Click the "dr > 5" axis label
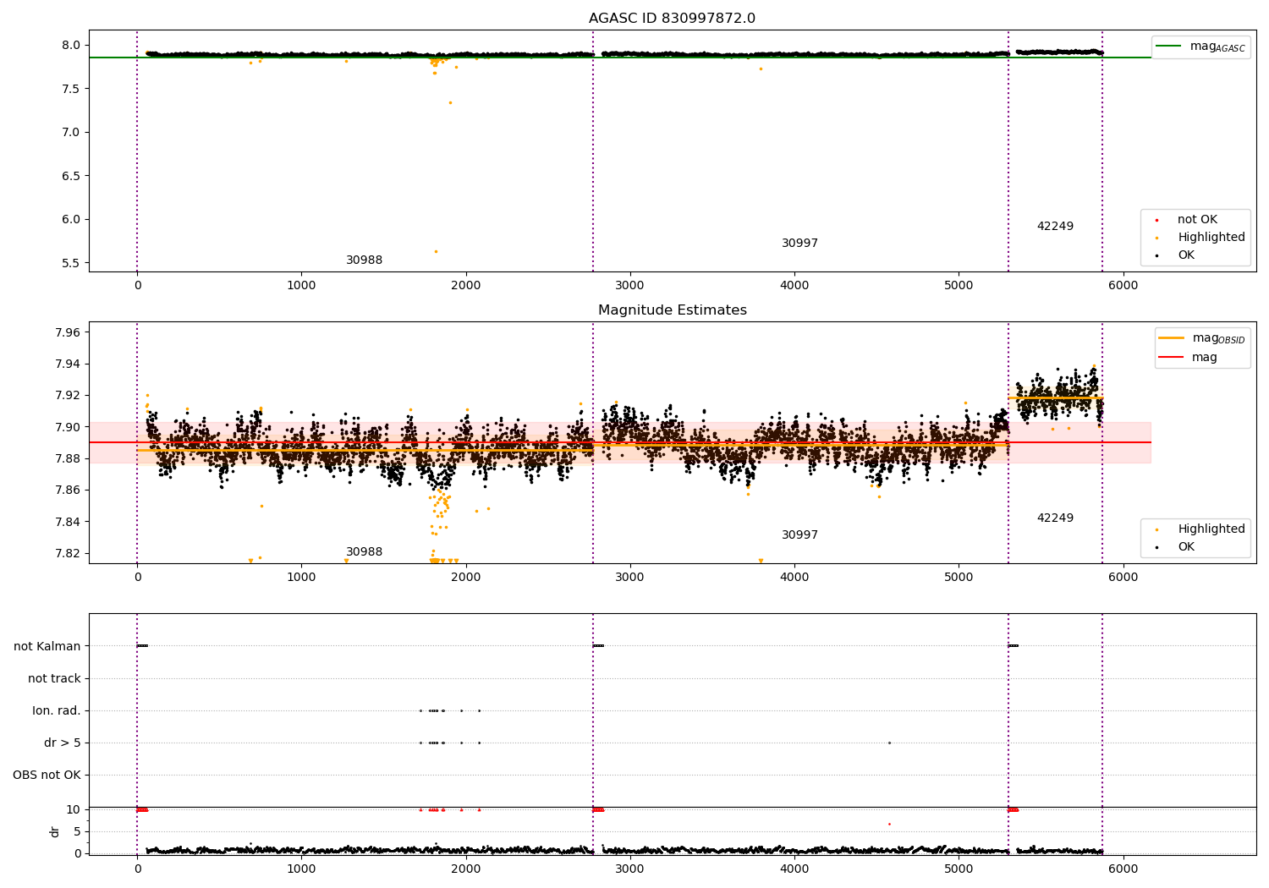This screenshot has width=1269, height=888. [63, 743]
